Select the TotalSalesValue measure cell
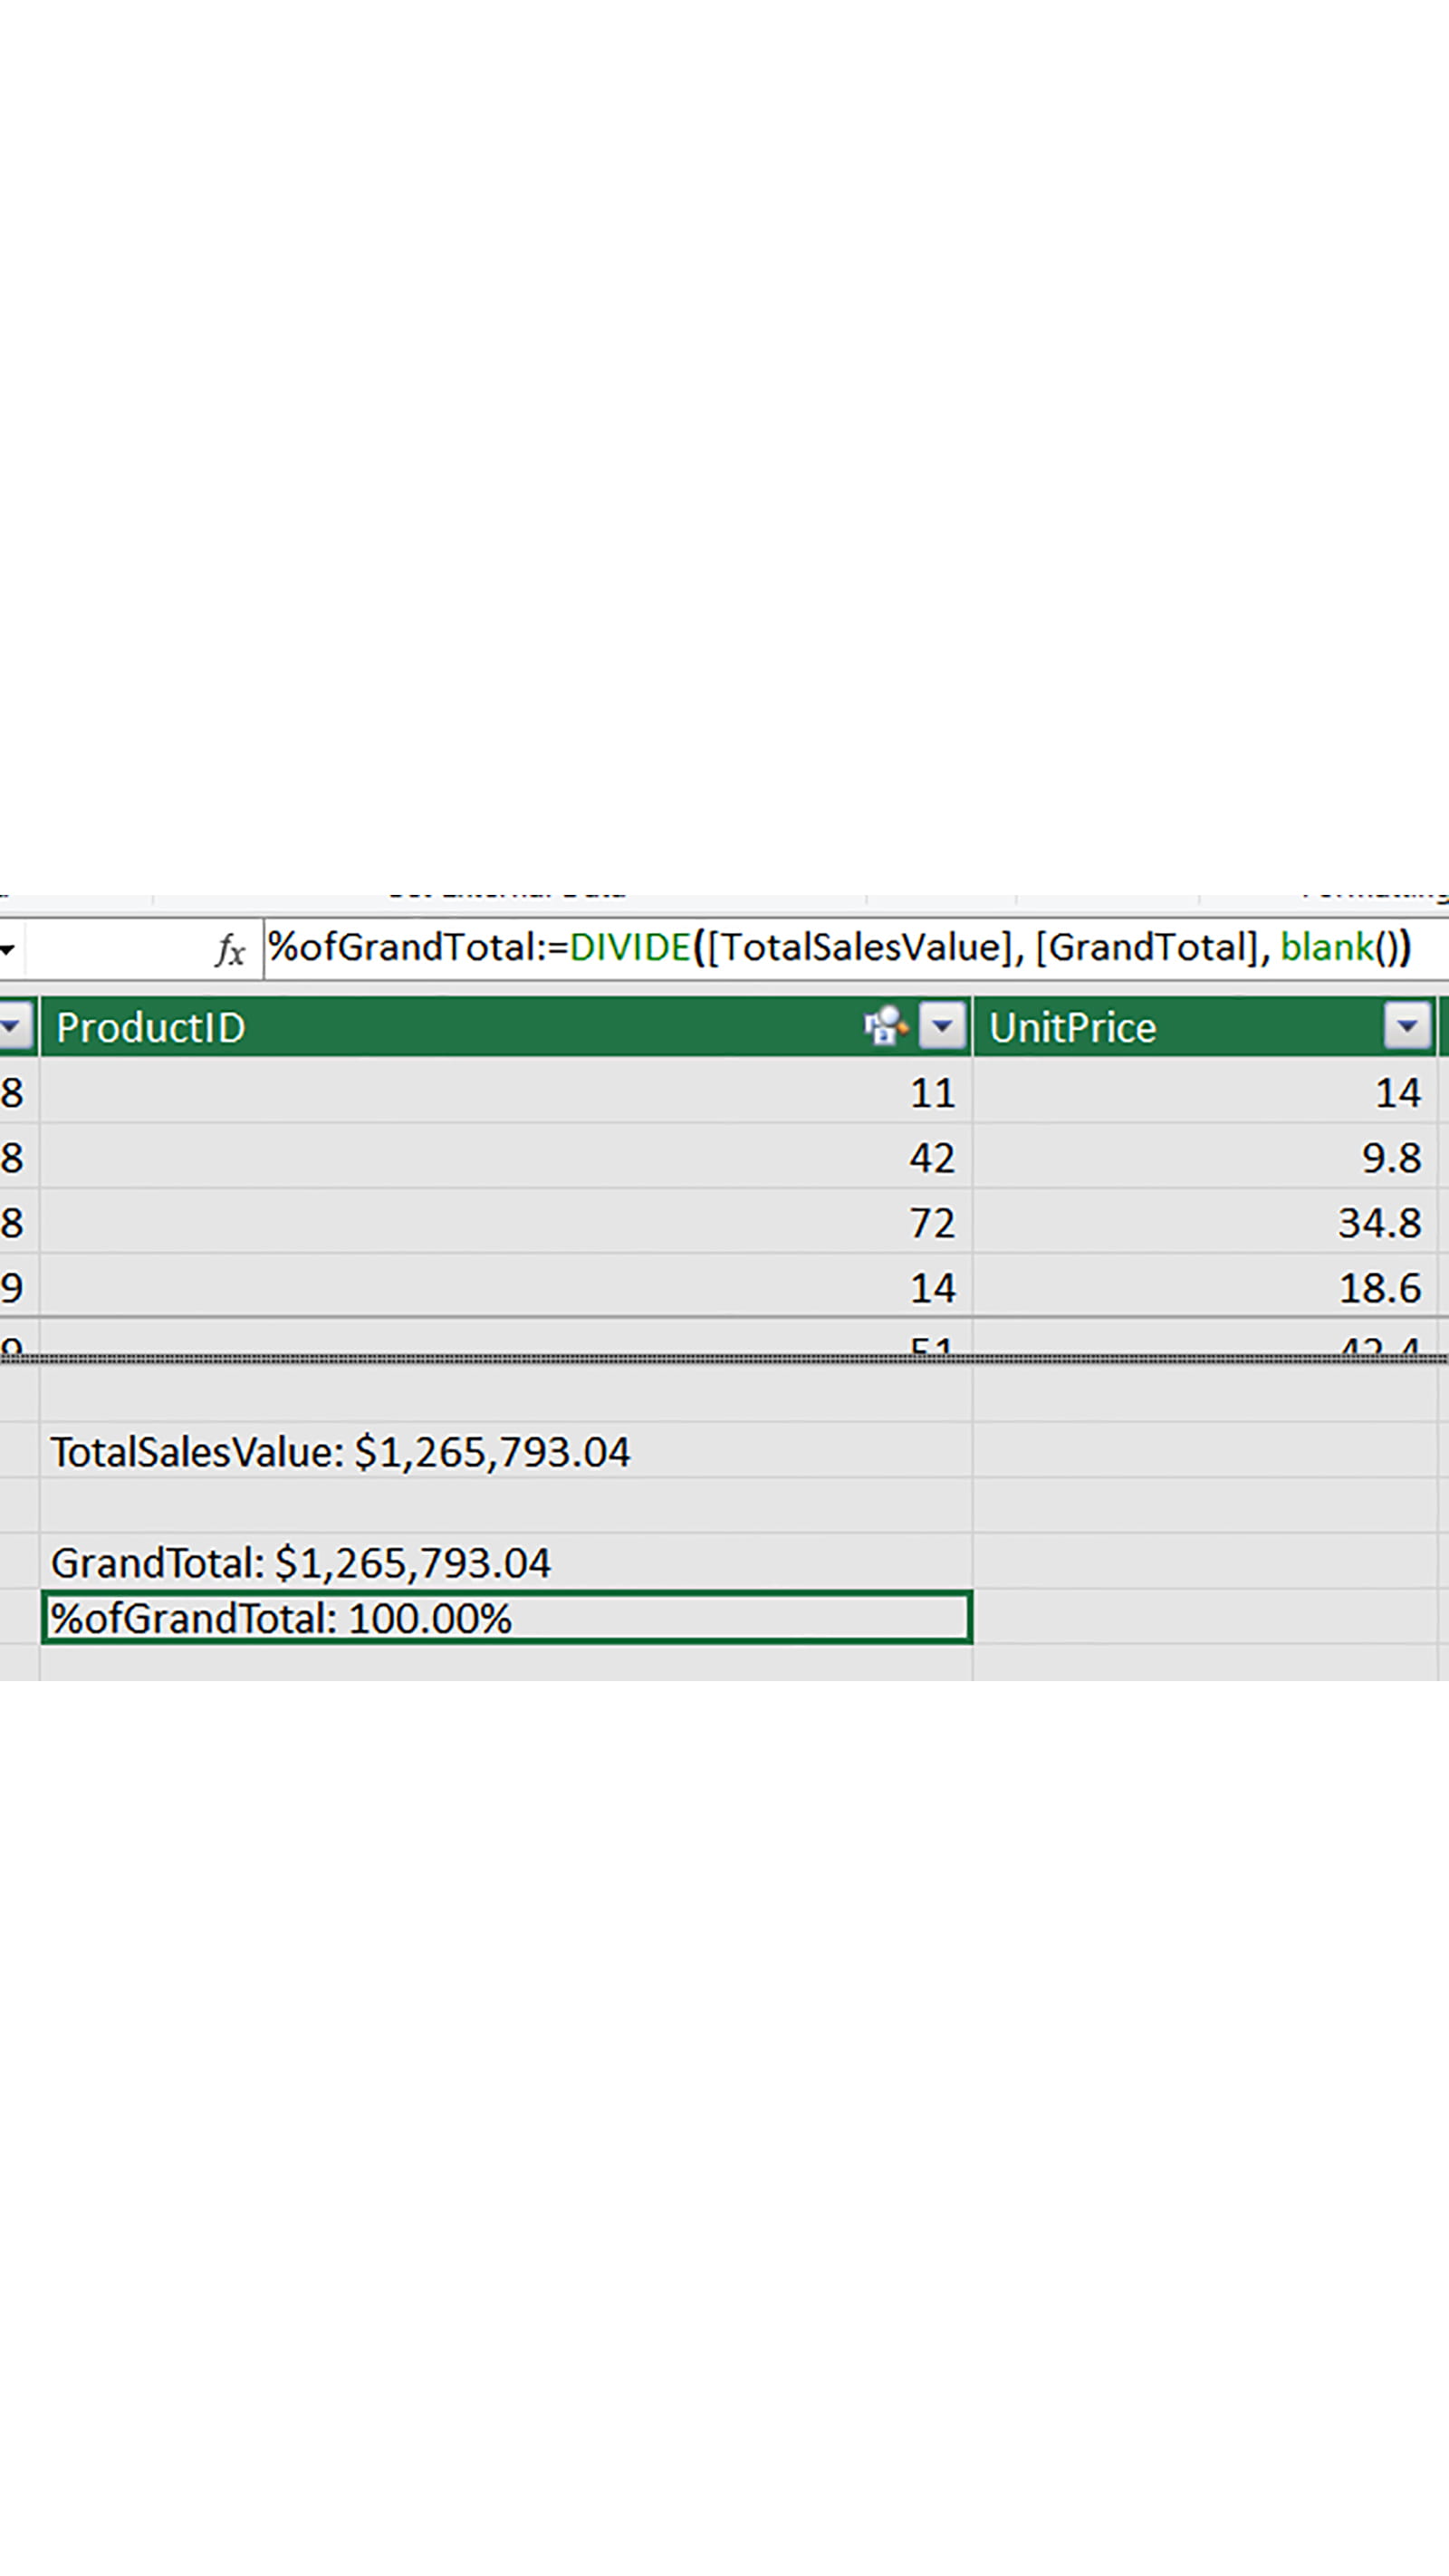The width and height of the screenshot is (1449, 2576). point(505,1451)
